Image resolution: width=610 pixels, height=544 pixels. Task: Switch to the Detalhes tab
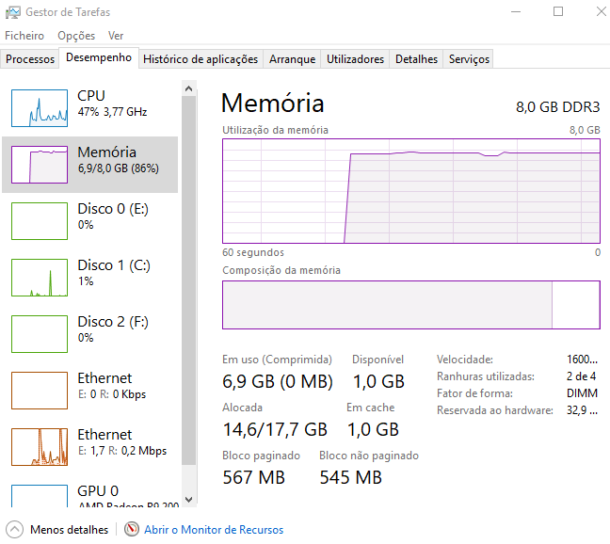(x=416, y=59)
